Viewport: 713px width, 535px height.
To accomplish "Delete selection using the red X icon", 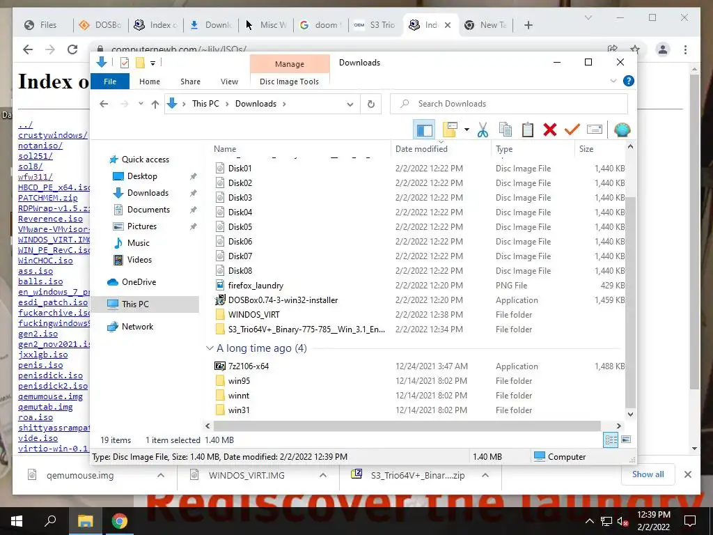I will tap(550, 130).
